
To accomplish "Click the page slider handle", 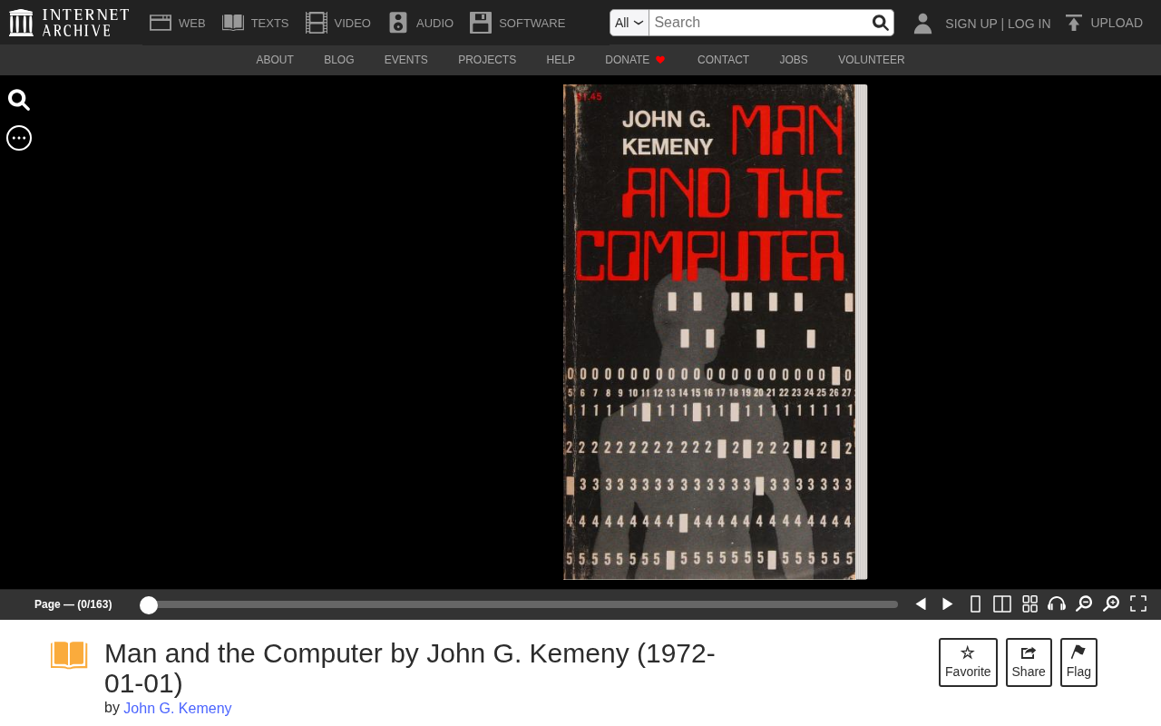I will click(x=149, y=605).
